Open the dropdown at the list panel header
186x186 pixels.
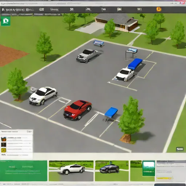(29, 132)
